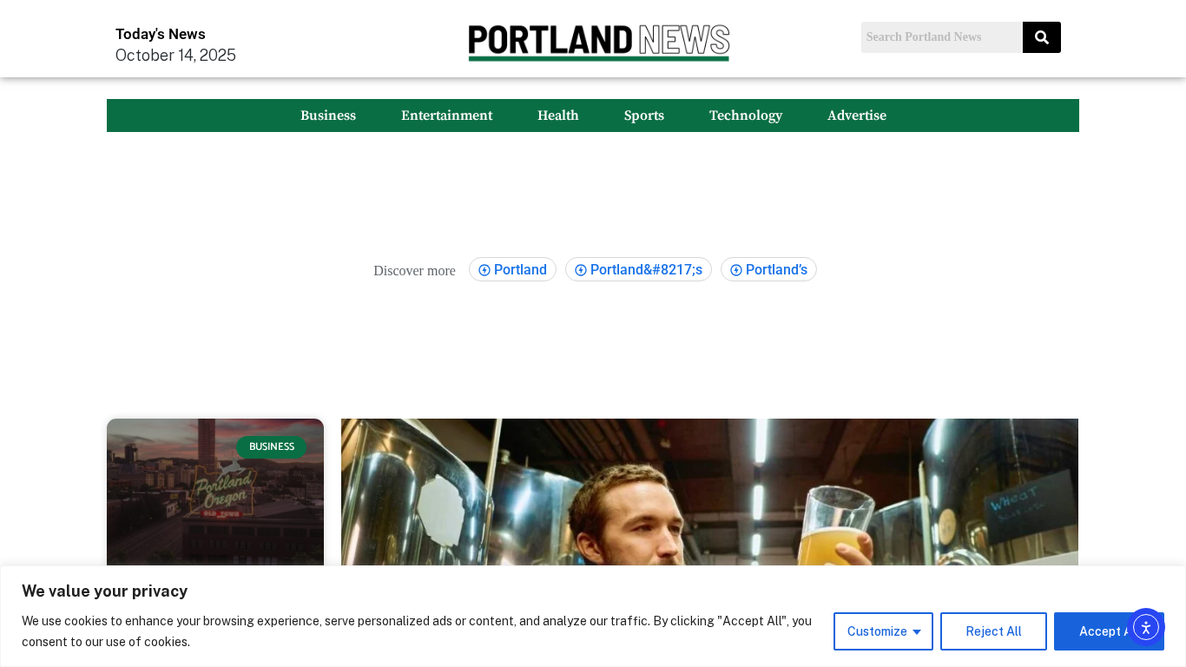Navigate to the Technology section
The height and width of the screenshot is (667, 1186).
pyautogui.click(x=746, y=116)
